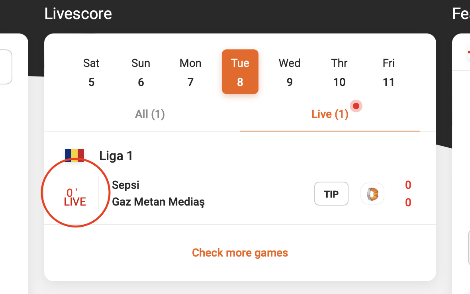Screen dimensions: 470x294
Task: Click the Gaz Metan Mediaş team name
Action: click(159, 202)
